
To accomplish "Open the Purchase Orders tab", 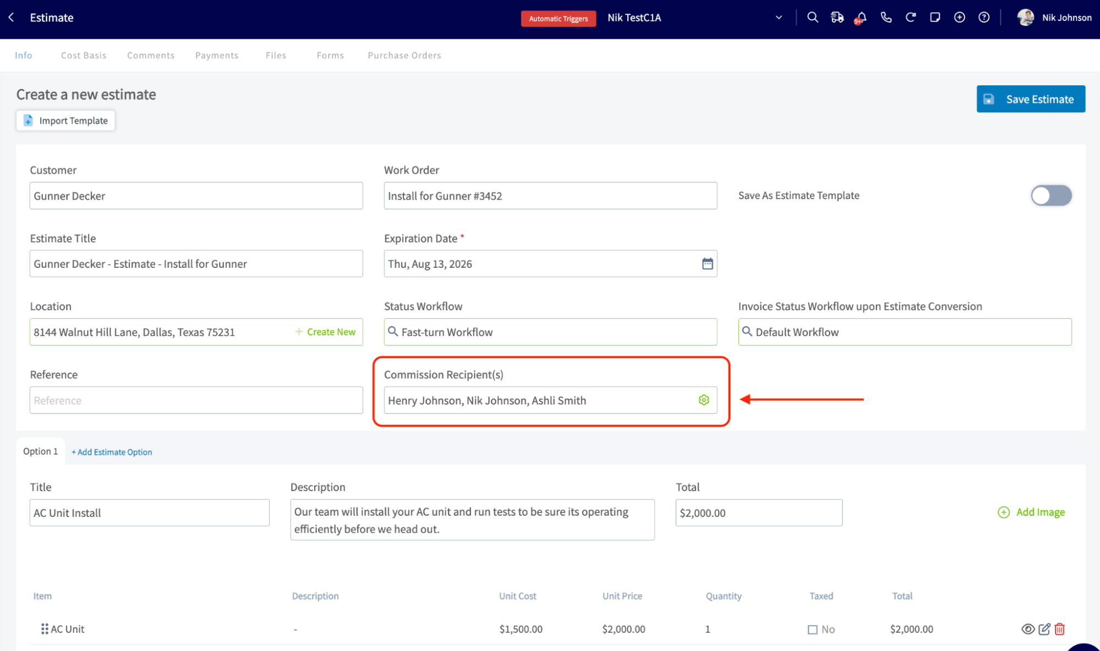I will pyautogui.click(x=404, y=56).
